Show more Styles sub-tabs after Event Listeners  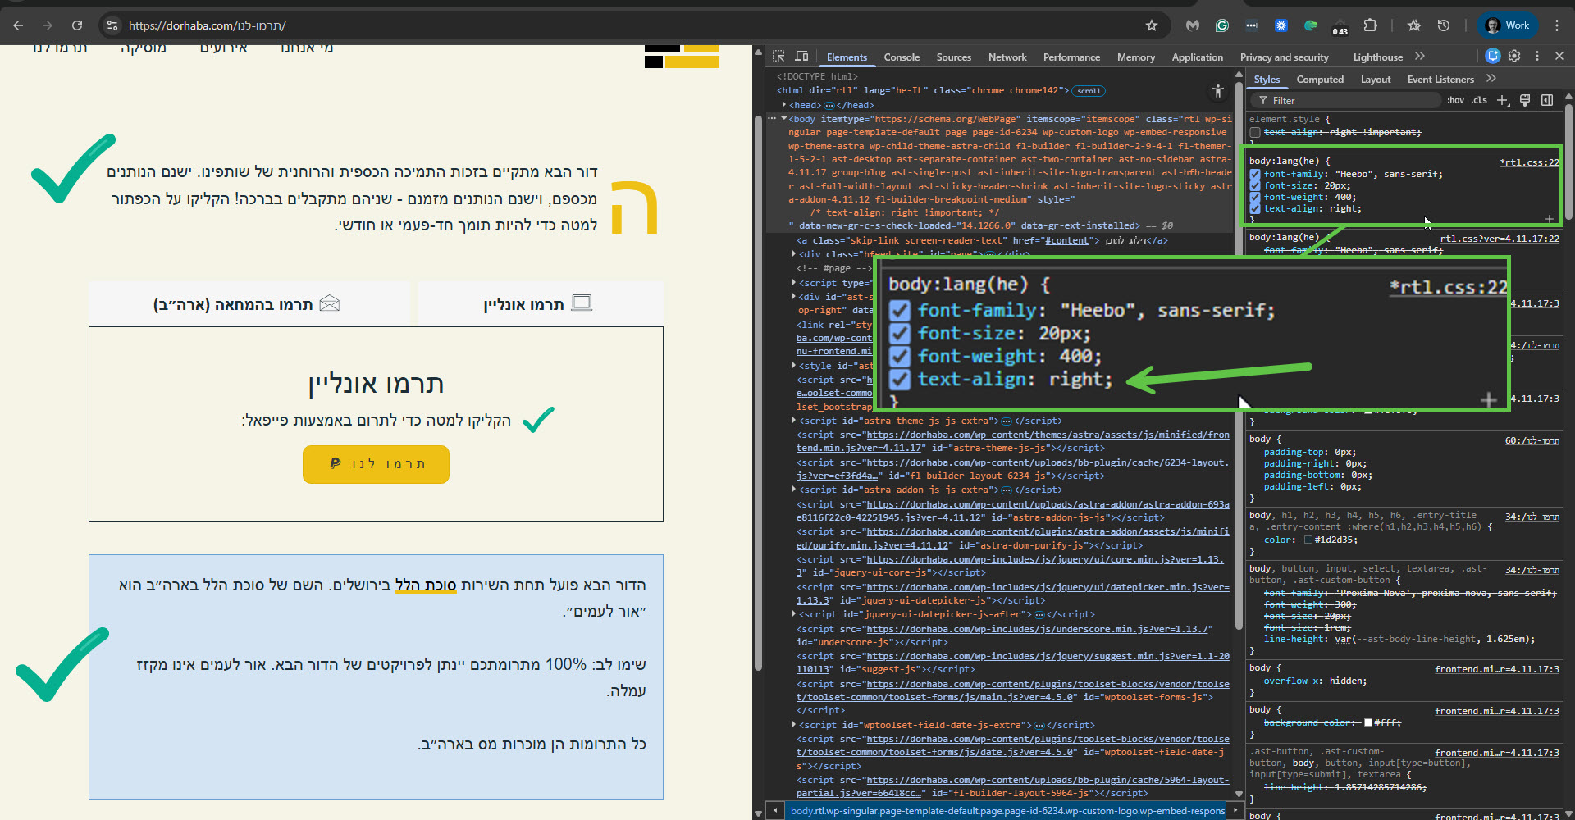[x=1491, y=79]
